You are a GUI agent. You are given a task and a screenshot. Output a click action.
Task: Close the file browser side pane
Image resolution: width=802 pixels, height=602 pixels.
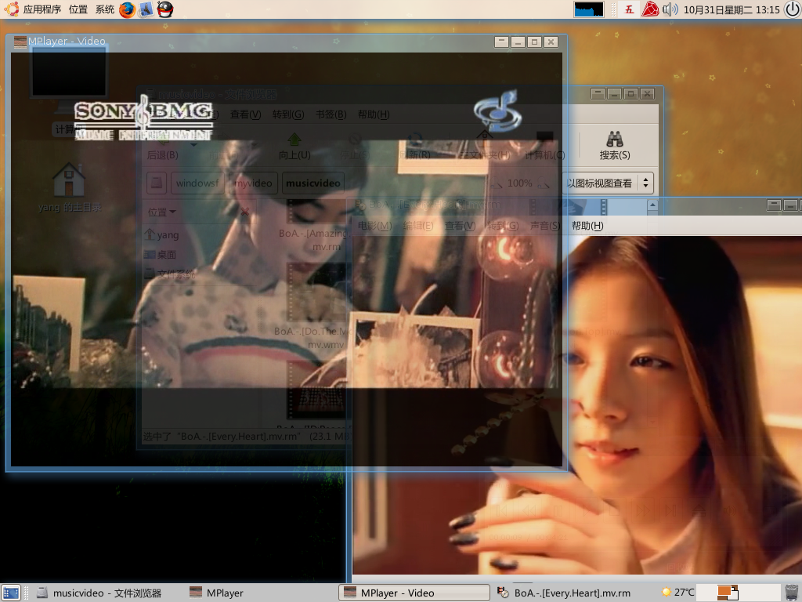click(x=245, y=212)
